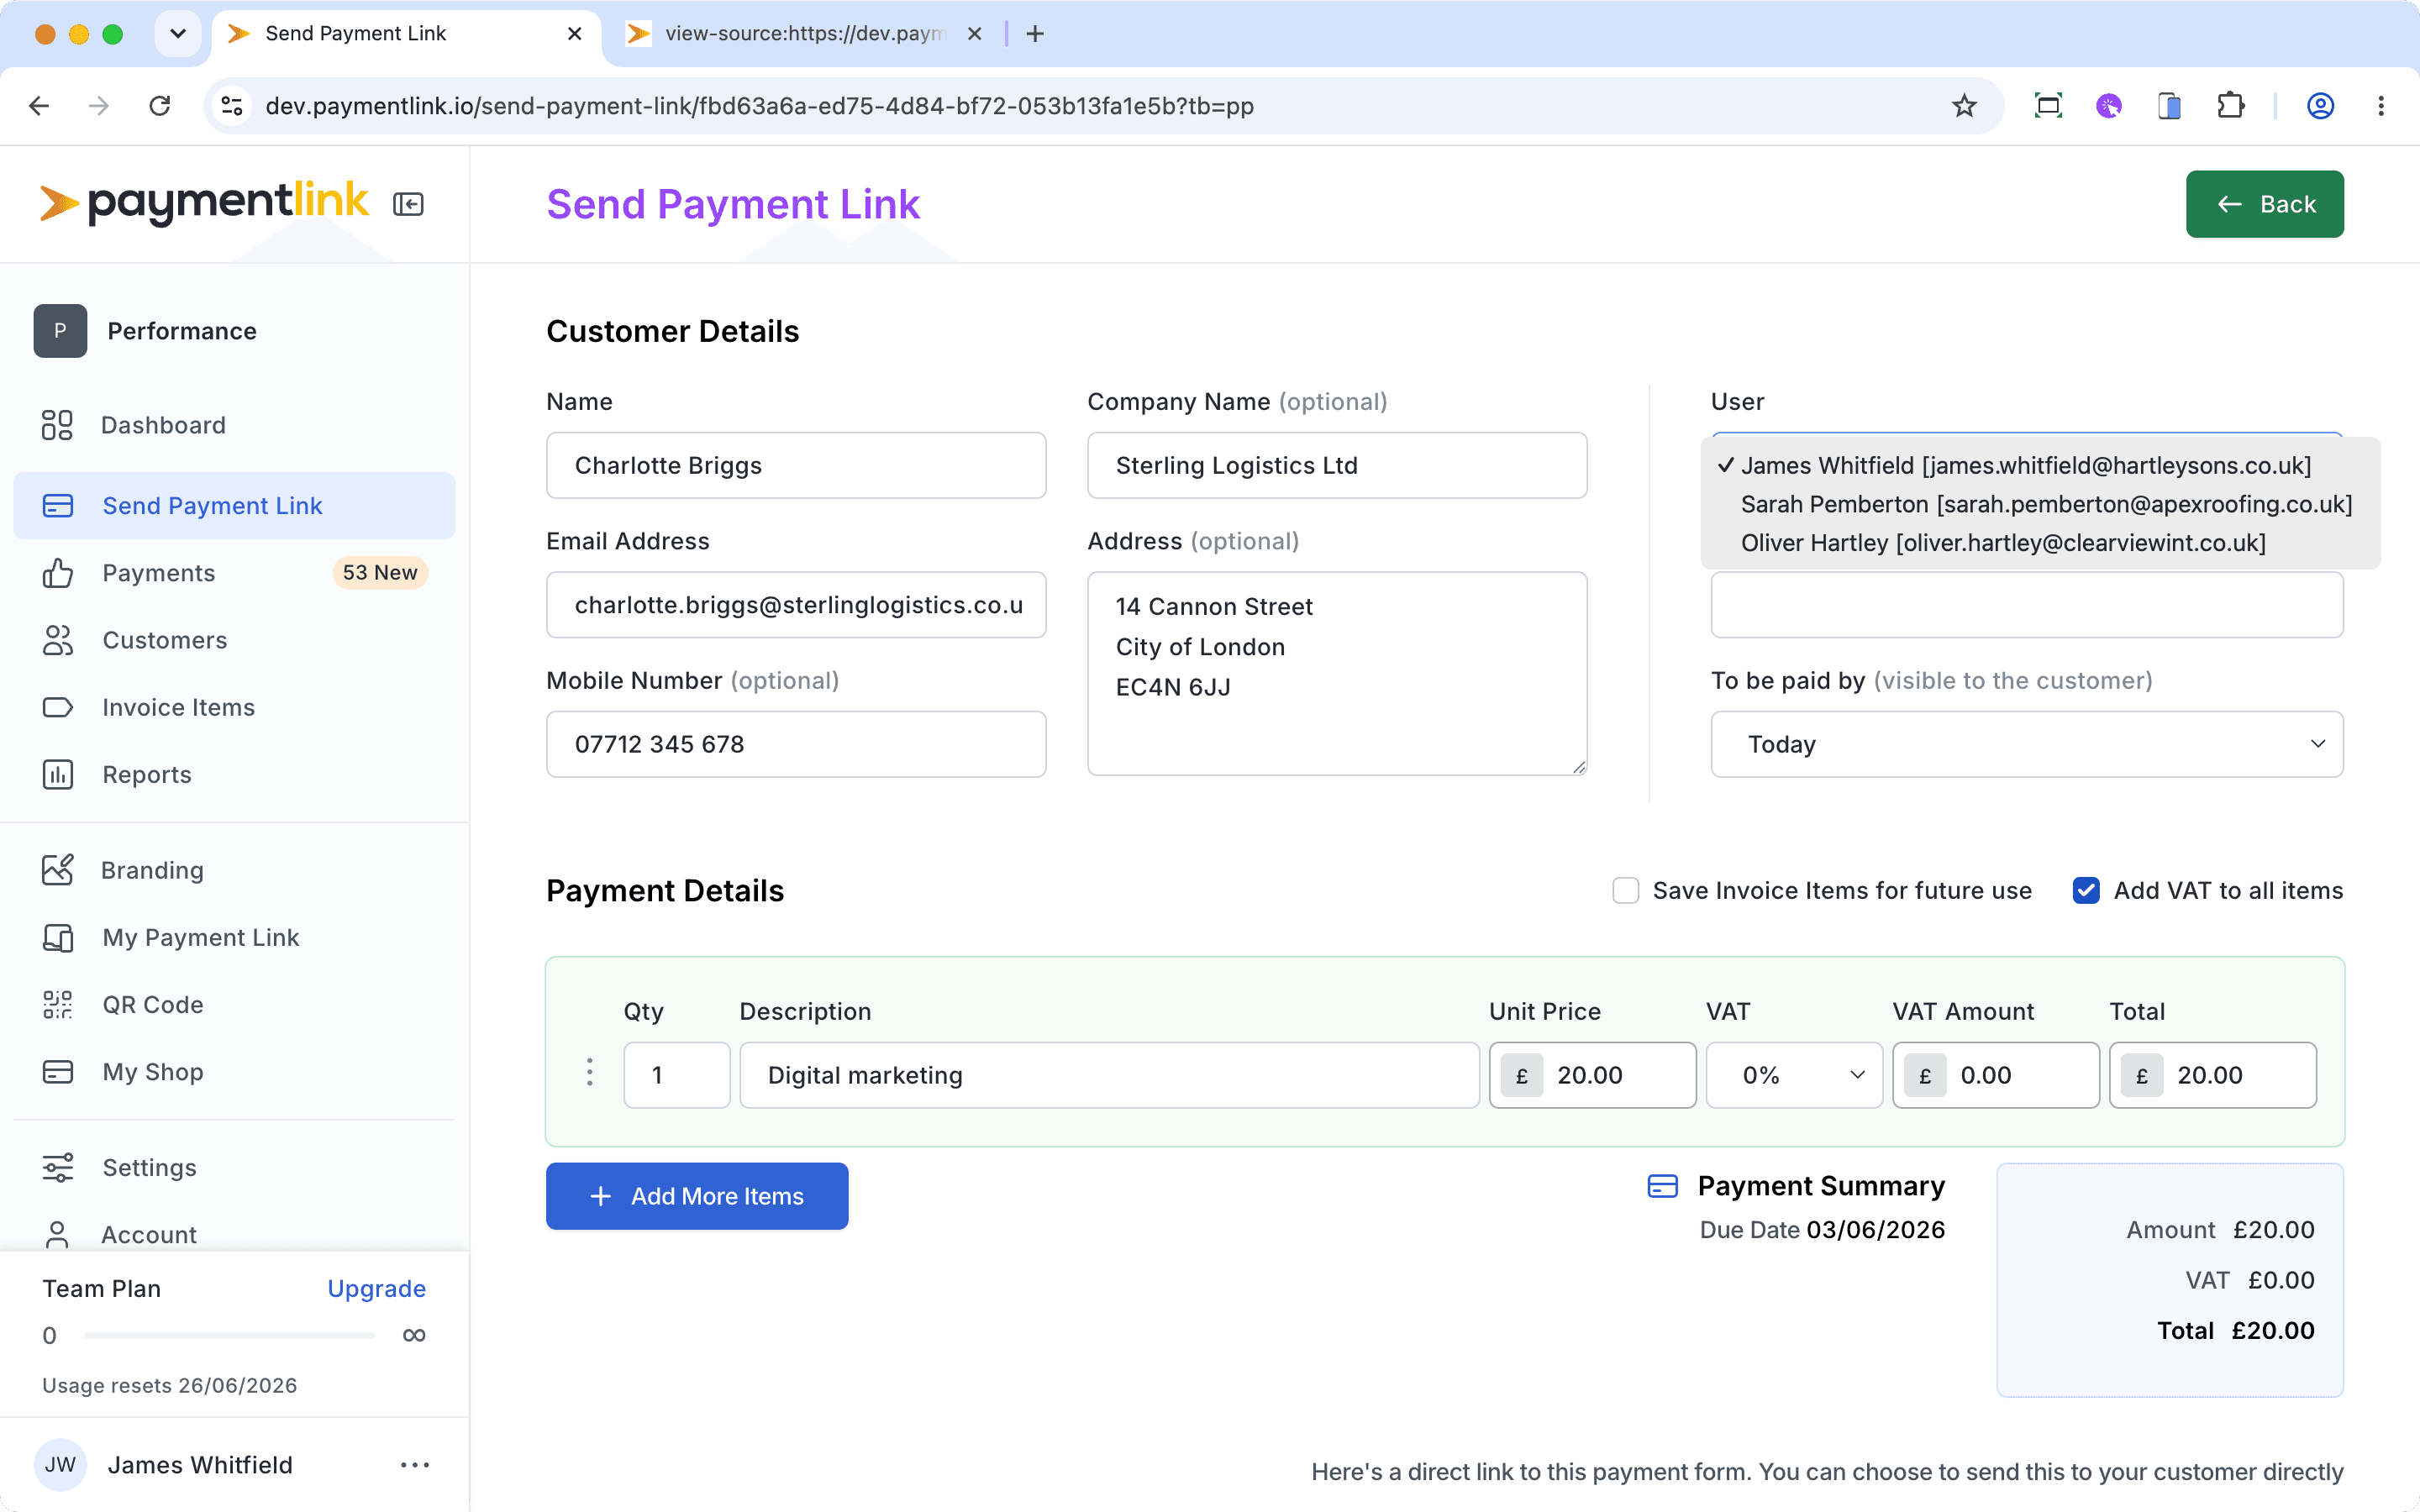
Task: Go back in browser history
Action: tap(39, 106)
